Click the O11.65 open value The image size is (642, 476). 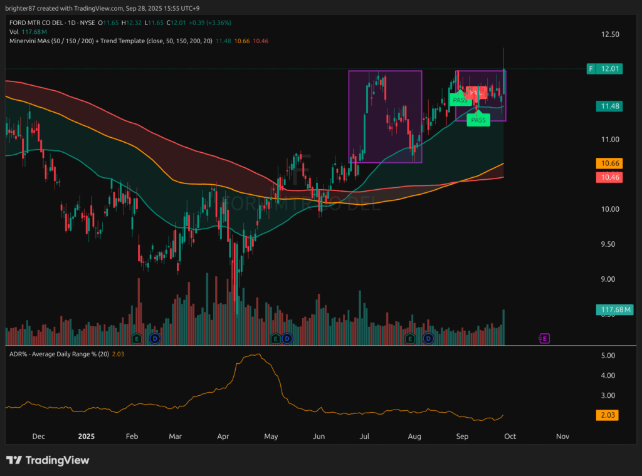[108, 23]
